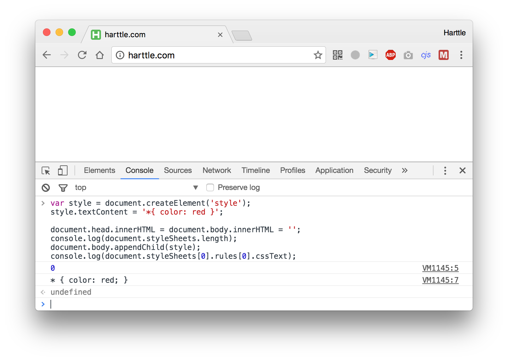Bookmark the page with the star icon
508x361 pixels.
point(318,55)
